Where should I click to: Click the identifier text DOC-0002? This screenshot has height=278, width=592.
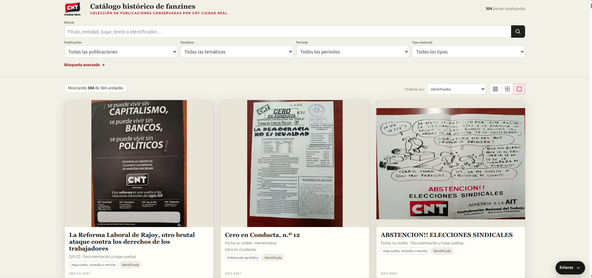389,273
